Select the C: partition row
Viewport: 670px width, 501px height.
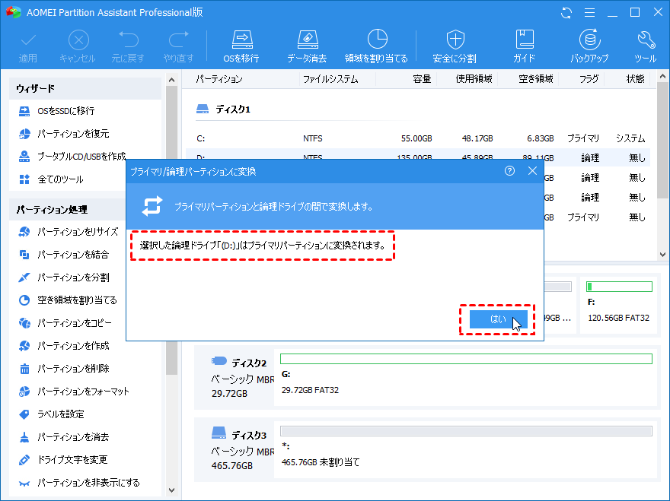(418, 138)
